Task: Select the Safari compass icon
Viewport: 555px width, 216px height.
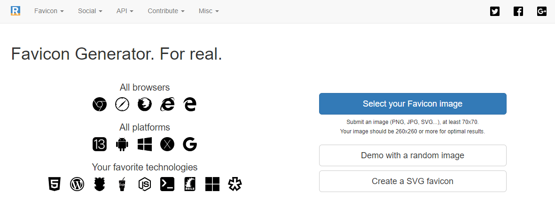Action: point(122,104)
